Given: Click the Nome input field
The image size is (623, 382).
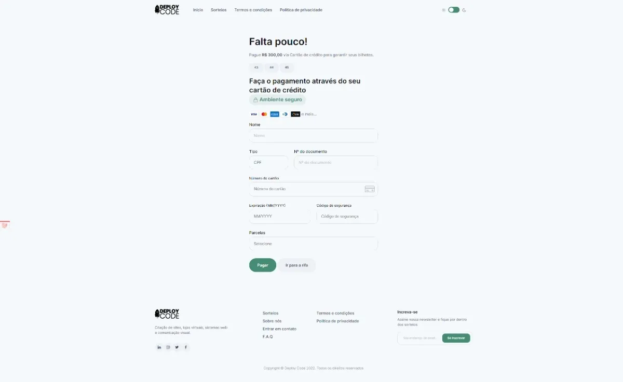Looking at the screenshot, I should pyautogui.click(x=314, y=136).
